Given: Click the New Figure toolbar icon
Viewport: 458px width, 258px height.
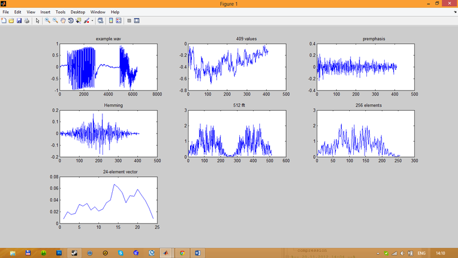Looking at the screenshot, I should (x=4, y=21).
